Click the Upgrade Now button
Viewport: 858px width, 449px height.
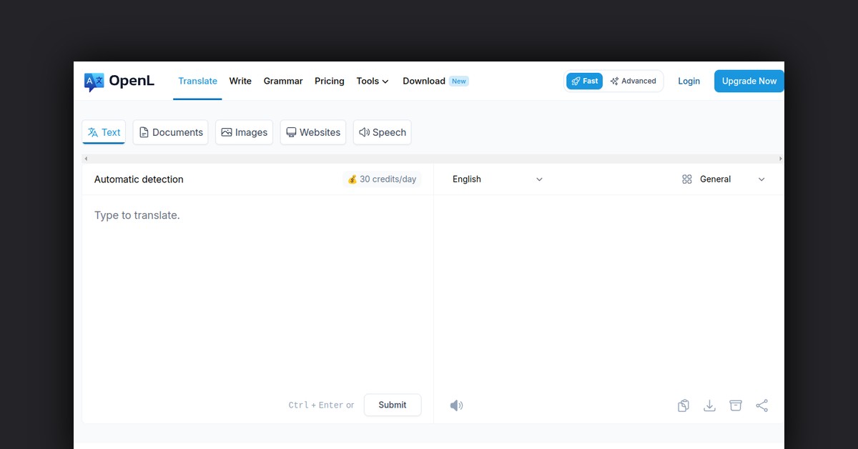(749, 82)
